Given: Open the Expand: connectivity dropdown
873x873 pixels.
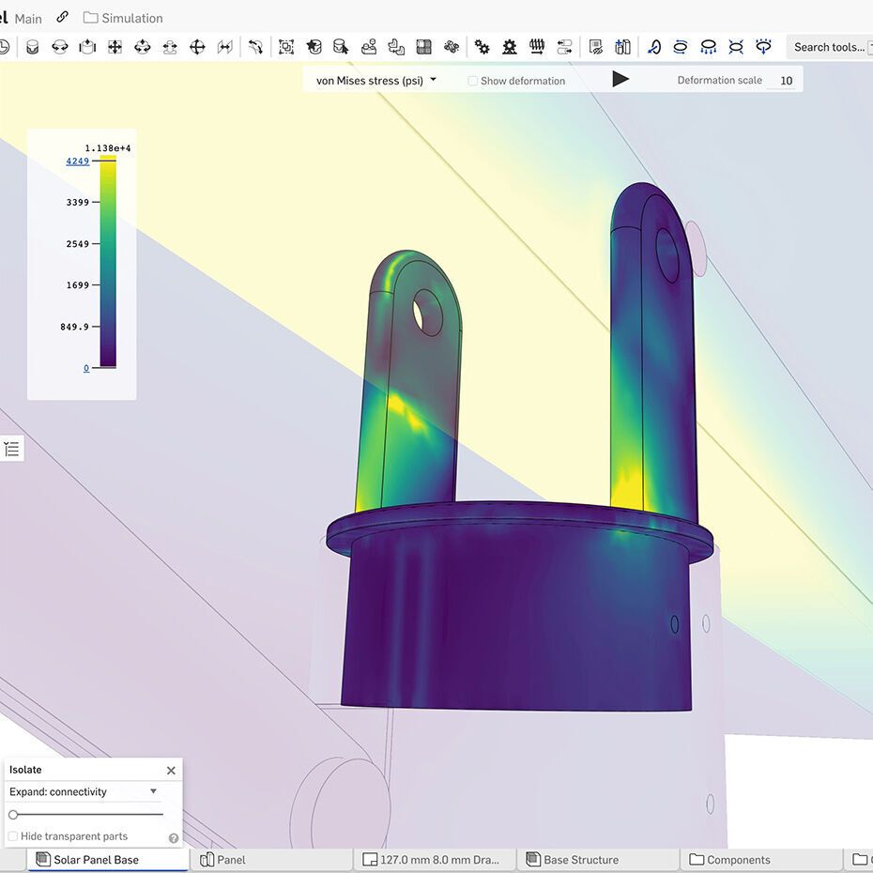Looking at the screenshot, I should [x=83, y=791].
